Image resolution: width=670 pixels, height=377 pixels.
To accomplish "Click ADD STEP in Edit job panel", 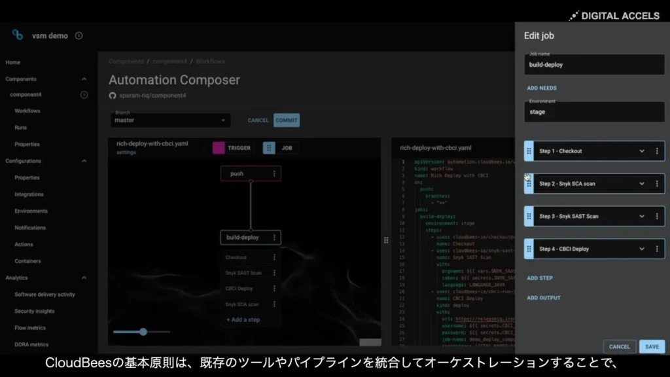I will 540,278.
